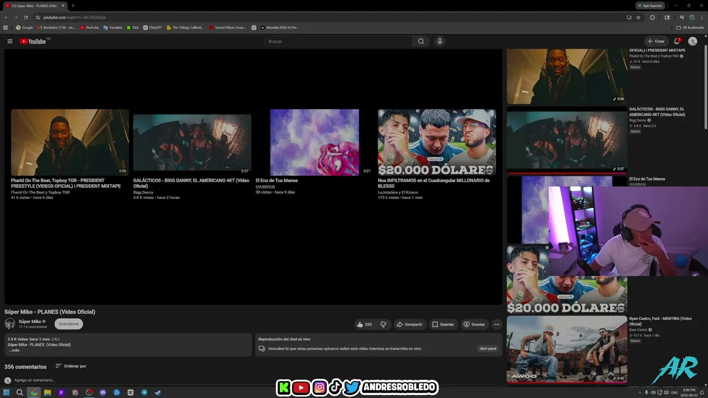
Task: Click the taskbar clock showing 8:06 PM
Action: 689,392
